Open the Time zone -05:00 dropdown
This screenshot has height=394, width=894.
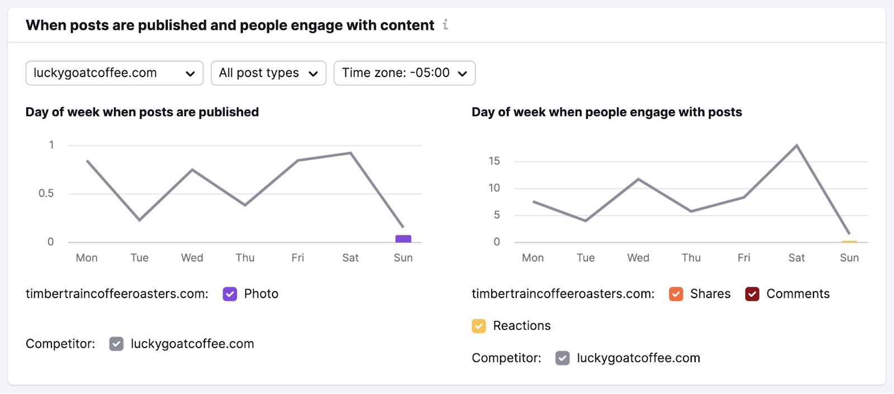pyautogui.click(x=404, y=73)
